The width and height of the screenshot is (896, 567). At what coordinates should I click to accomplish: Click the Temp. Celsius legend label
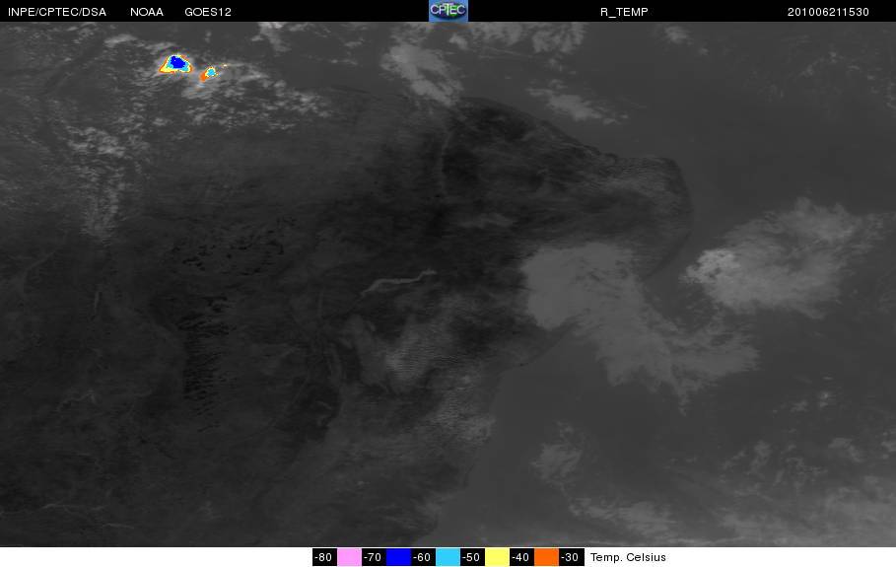628,557
